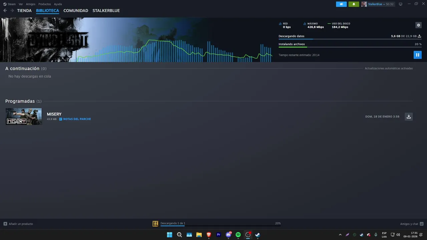427x240 pixels.
Task: Click the MÁXIMO 426,8 Mbps stat
Action: 314,25
